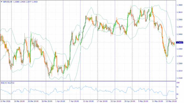Viewport: 184px width, 103px height.
Task: Click the 1.3560 price axis label
Action: [x=180, y=19]
